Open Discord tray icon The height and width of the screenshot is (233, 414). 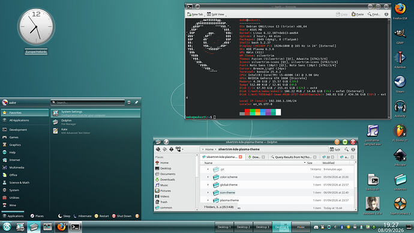click(316, 227)
